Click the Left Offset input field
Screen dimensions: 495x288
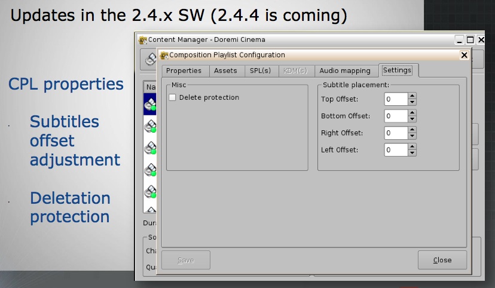pyautogui.click(x=396, y=150)
